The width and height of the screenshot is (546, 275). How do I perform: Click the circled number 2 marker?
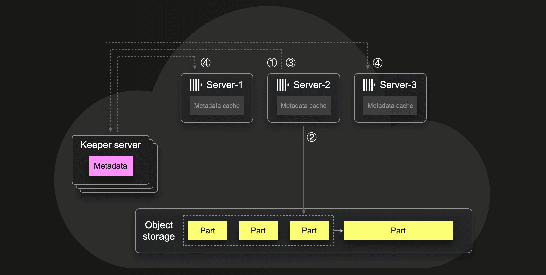tap(312, 137)
